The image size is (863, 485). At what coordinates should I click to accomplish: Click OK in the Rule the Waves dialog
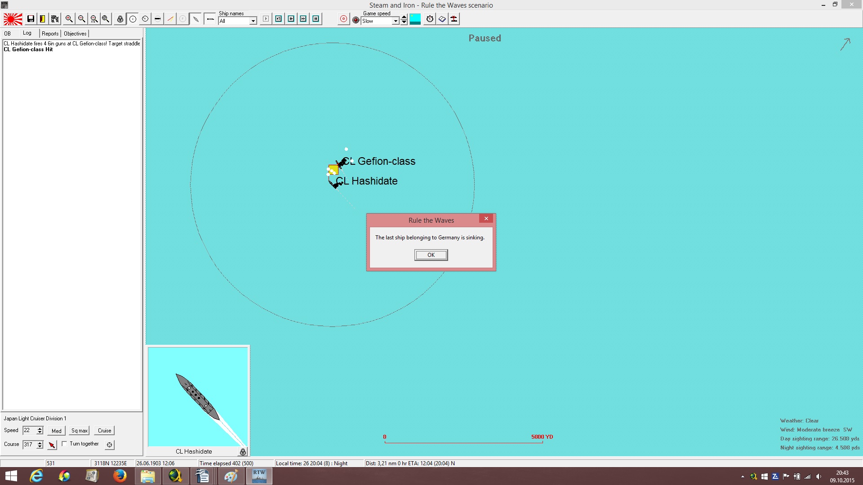point(431,255)
